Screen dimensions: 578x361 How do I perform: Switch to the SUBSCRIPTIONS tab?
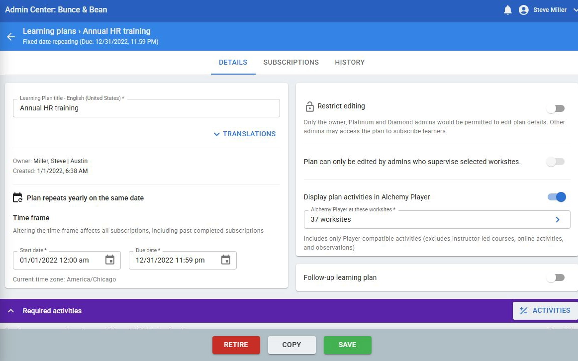pyautogui.click(x=291, y=62)
